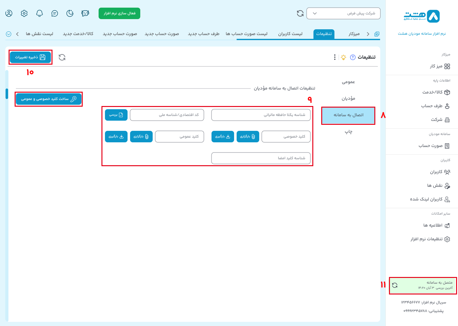The height and width of the screenshot is (326, 458).
Task: Open the help question mark icon
Action: tap(353, 57)
